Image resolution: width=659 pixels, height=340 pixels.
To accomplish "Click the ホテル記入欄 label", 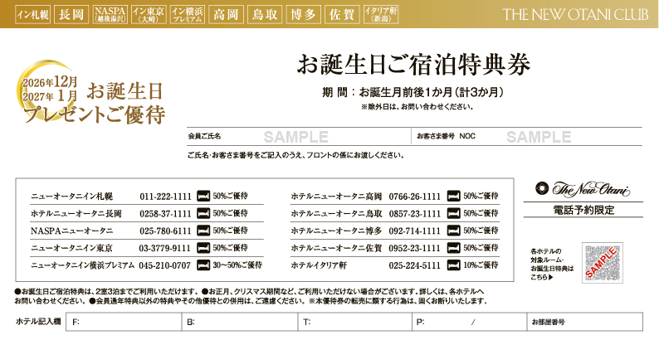I will coord(38,322).
